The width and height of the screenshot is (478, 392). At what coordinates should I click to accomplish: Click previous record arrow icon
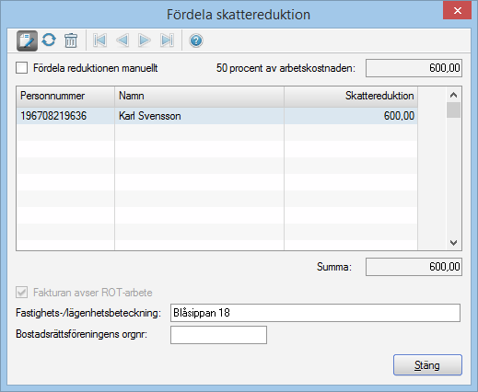122,40
